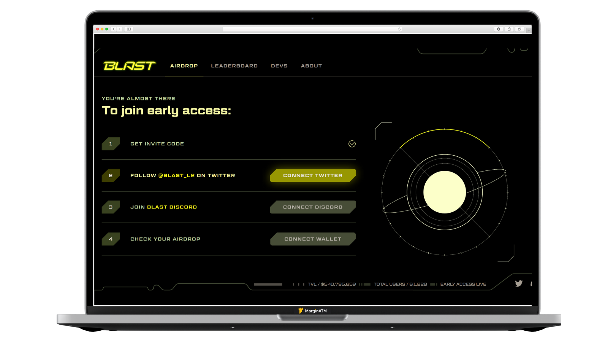Click the @BLAST_L2 Twitter handle link
This screenshot has width=603, height=339.
pos(177,175)
